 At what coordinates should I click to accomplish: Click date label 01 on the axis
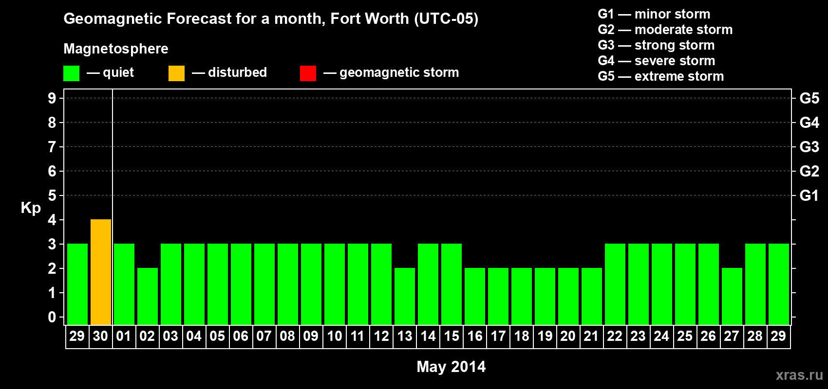(x=124, y=336)
